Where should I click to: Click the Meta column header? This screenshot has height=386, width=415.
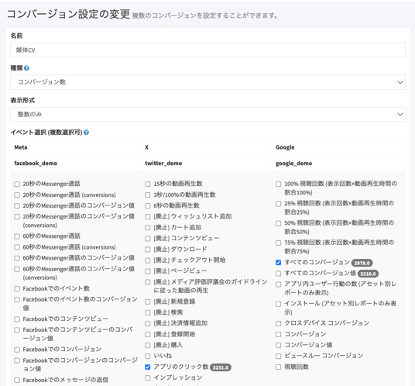click(x=21, y=147)
